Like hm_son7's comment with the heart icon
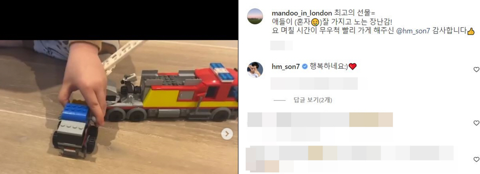 [x=476, y=70]
